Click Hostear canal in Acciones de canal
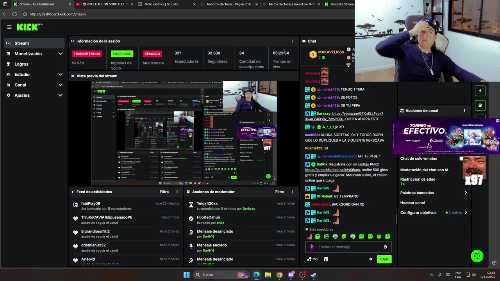Screen dimensions: 500x281 tap(412, 203)
